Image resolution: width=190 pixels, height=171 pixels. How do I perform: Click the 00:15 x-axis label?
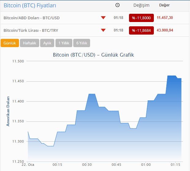[x=57, y=165]
